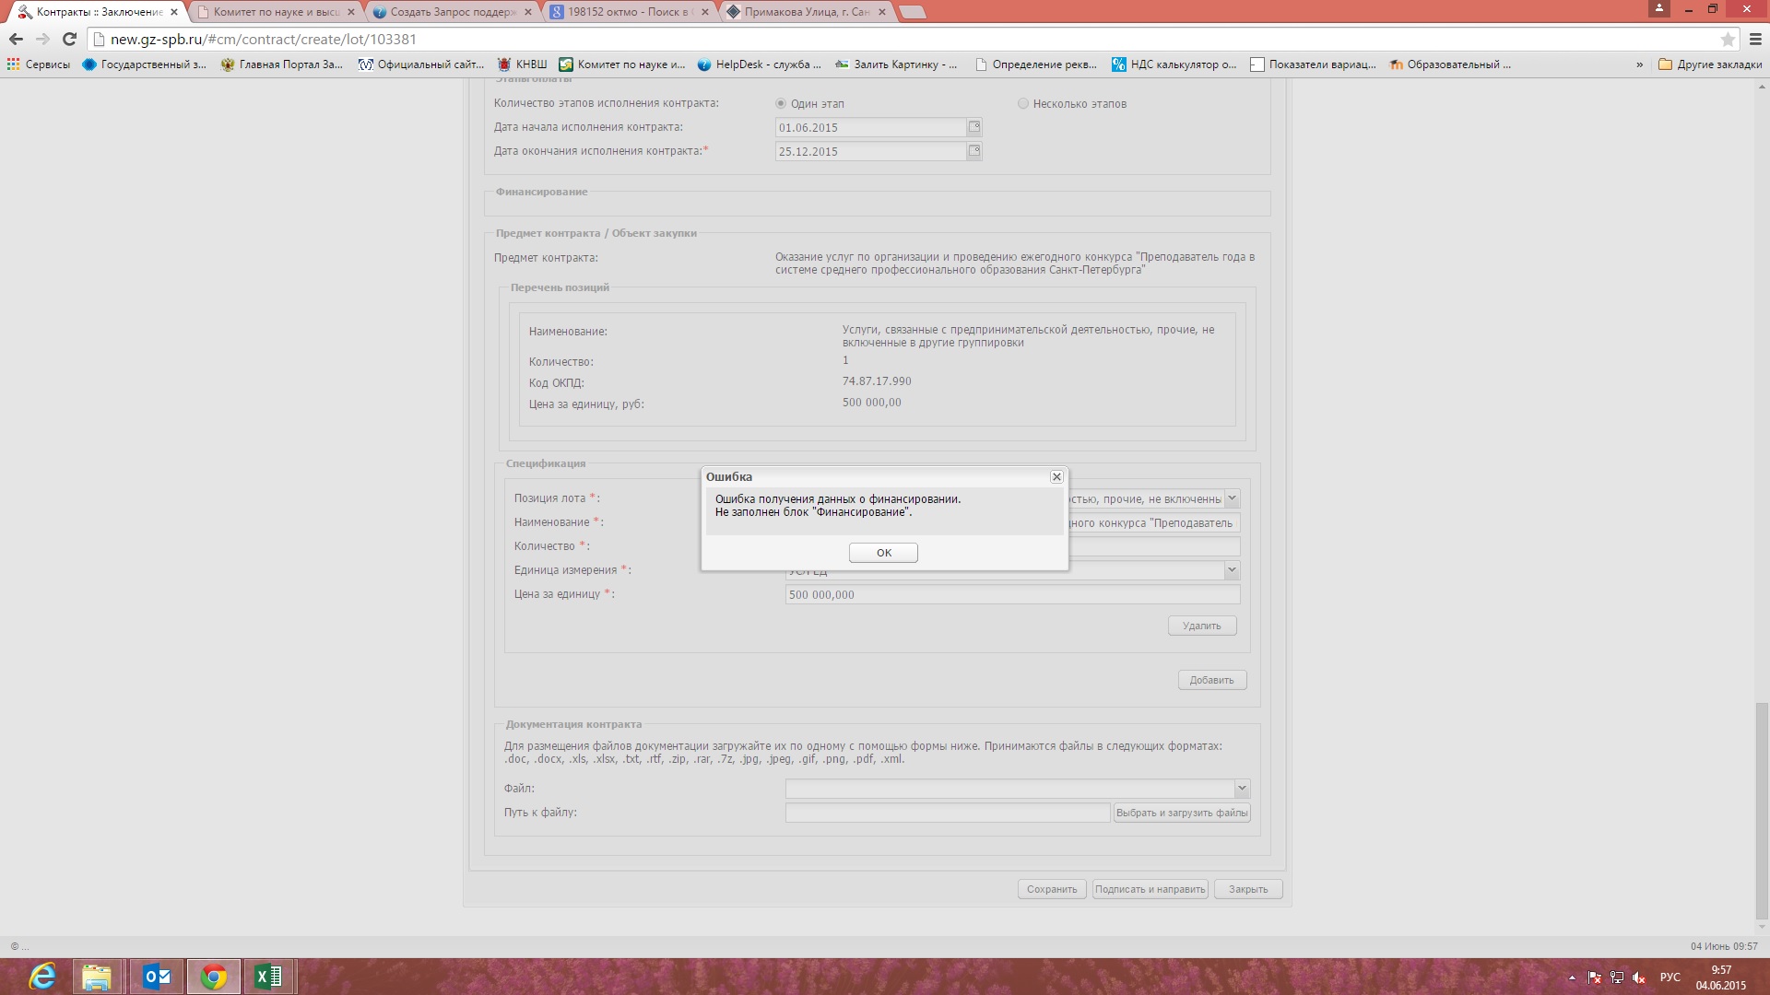The height and width of the screenshot is (995, 1770).
Task: Open the Сервисы apps shortcut
Action: (39, 64)
